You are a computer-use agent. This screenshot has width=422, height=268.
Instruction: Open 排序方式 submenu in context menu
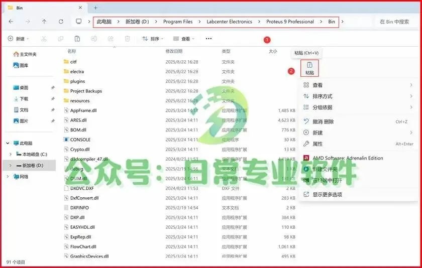(359, 96)
